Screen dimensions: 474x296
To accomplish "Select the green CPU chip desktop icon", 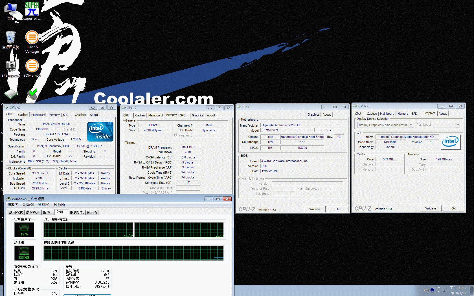I will 11,94.
